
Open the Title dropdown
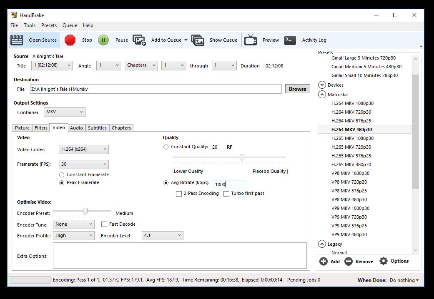click(x=52, y=65)
